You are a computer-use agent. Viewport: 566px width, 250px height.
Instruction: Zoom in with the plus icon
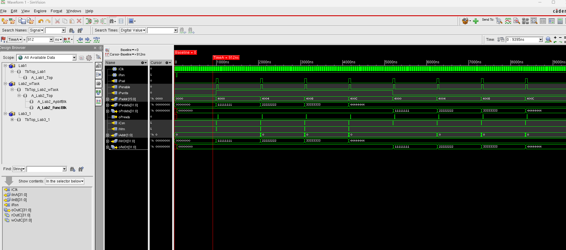pos(555,38)
